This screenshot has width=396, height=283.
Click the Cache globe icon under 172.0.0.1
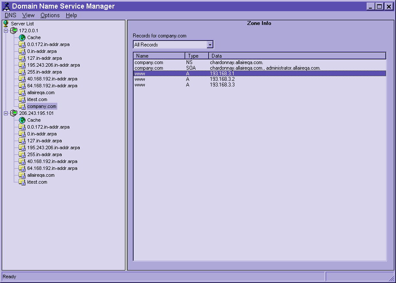tap(22, 37)
